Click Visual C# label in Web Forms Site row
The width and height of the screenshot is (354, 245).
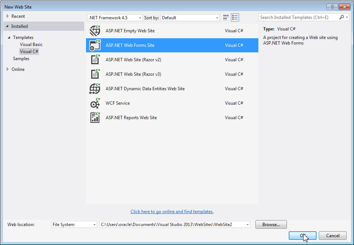[x=234, y=45]
